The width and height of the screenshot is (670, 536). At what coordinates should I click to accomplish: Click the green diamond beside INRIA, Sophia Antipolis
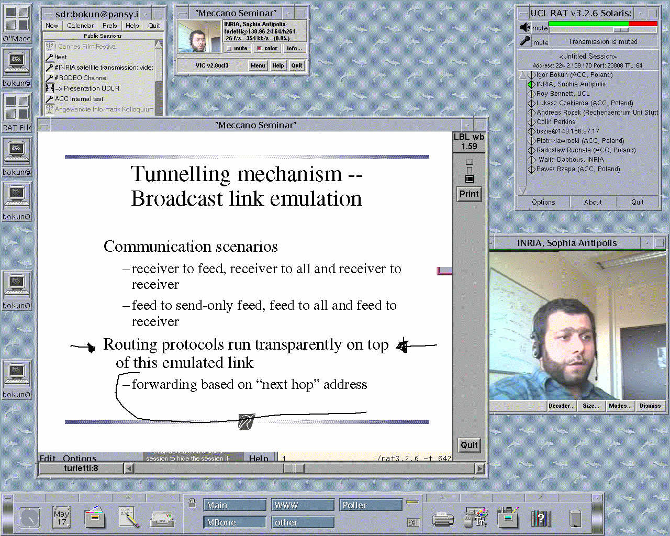click(531, 84)
